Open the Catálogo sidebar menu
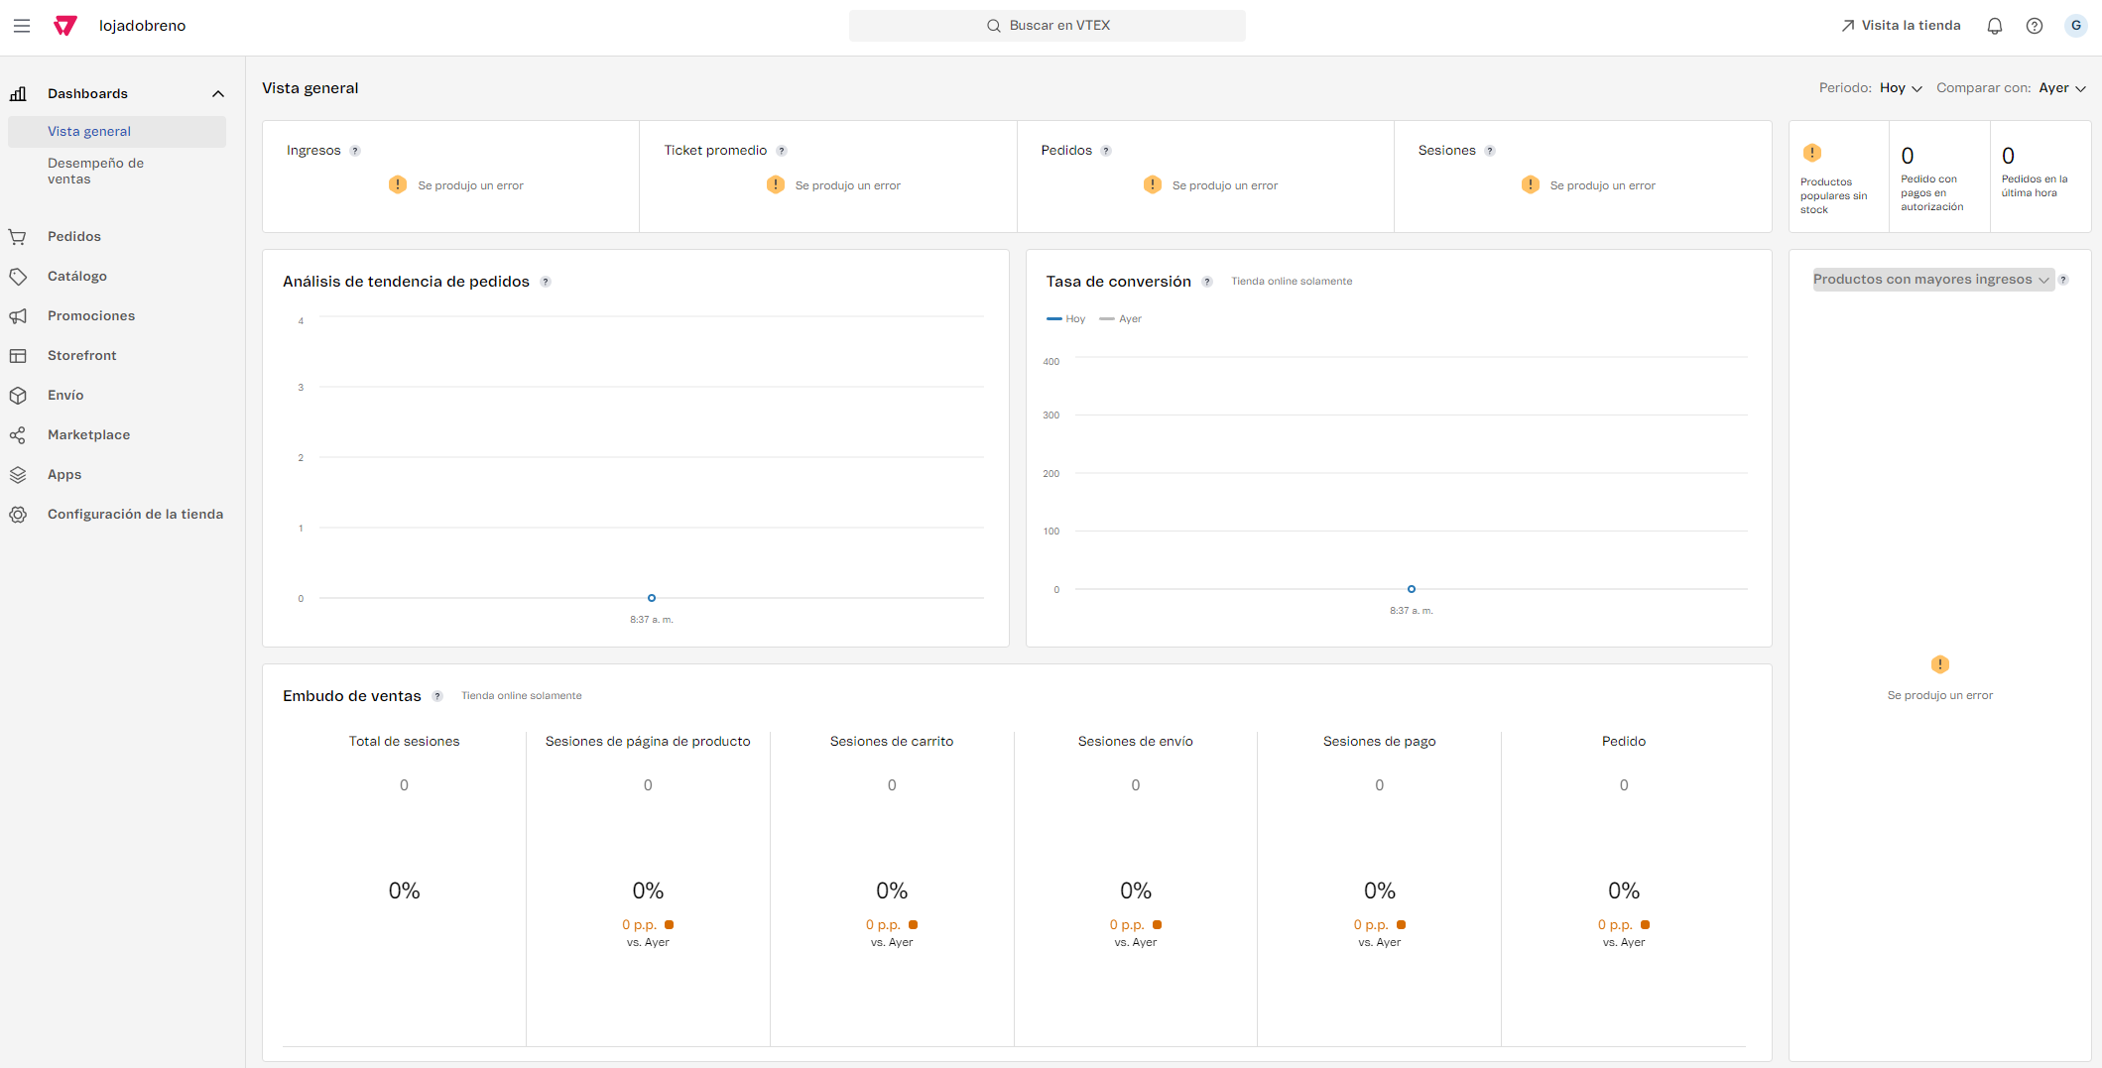 (77, 277)
